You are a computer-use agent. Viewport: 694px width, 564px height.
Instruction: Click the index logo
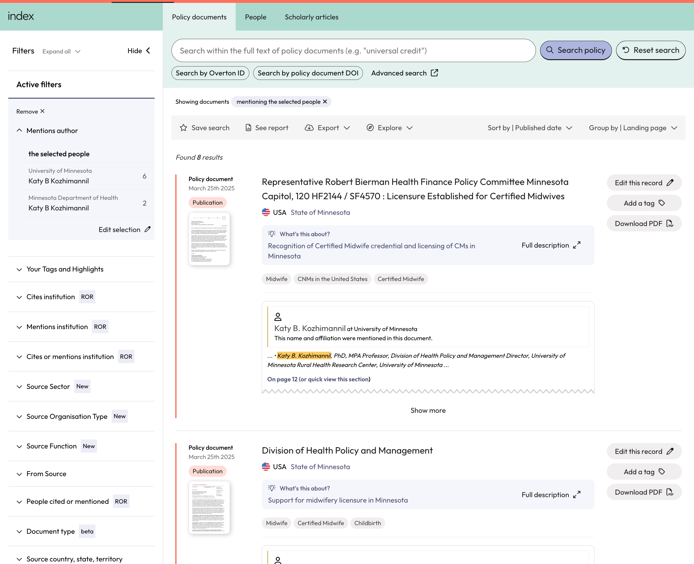(21, 16)
